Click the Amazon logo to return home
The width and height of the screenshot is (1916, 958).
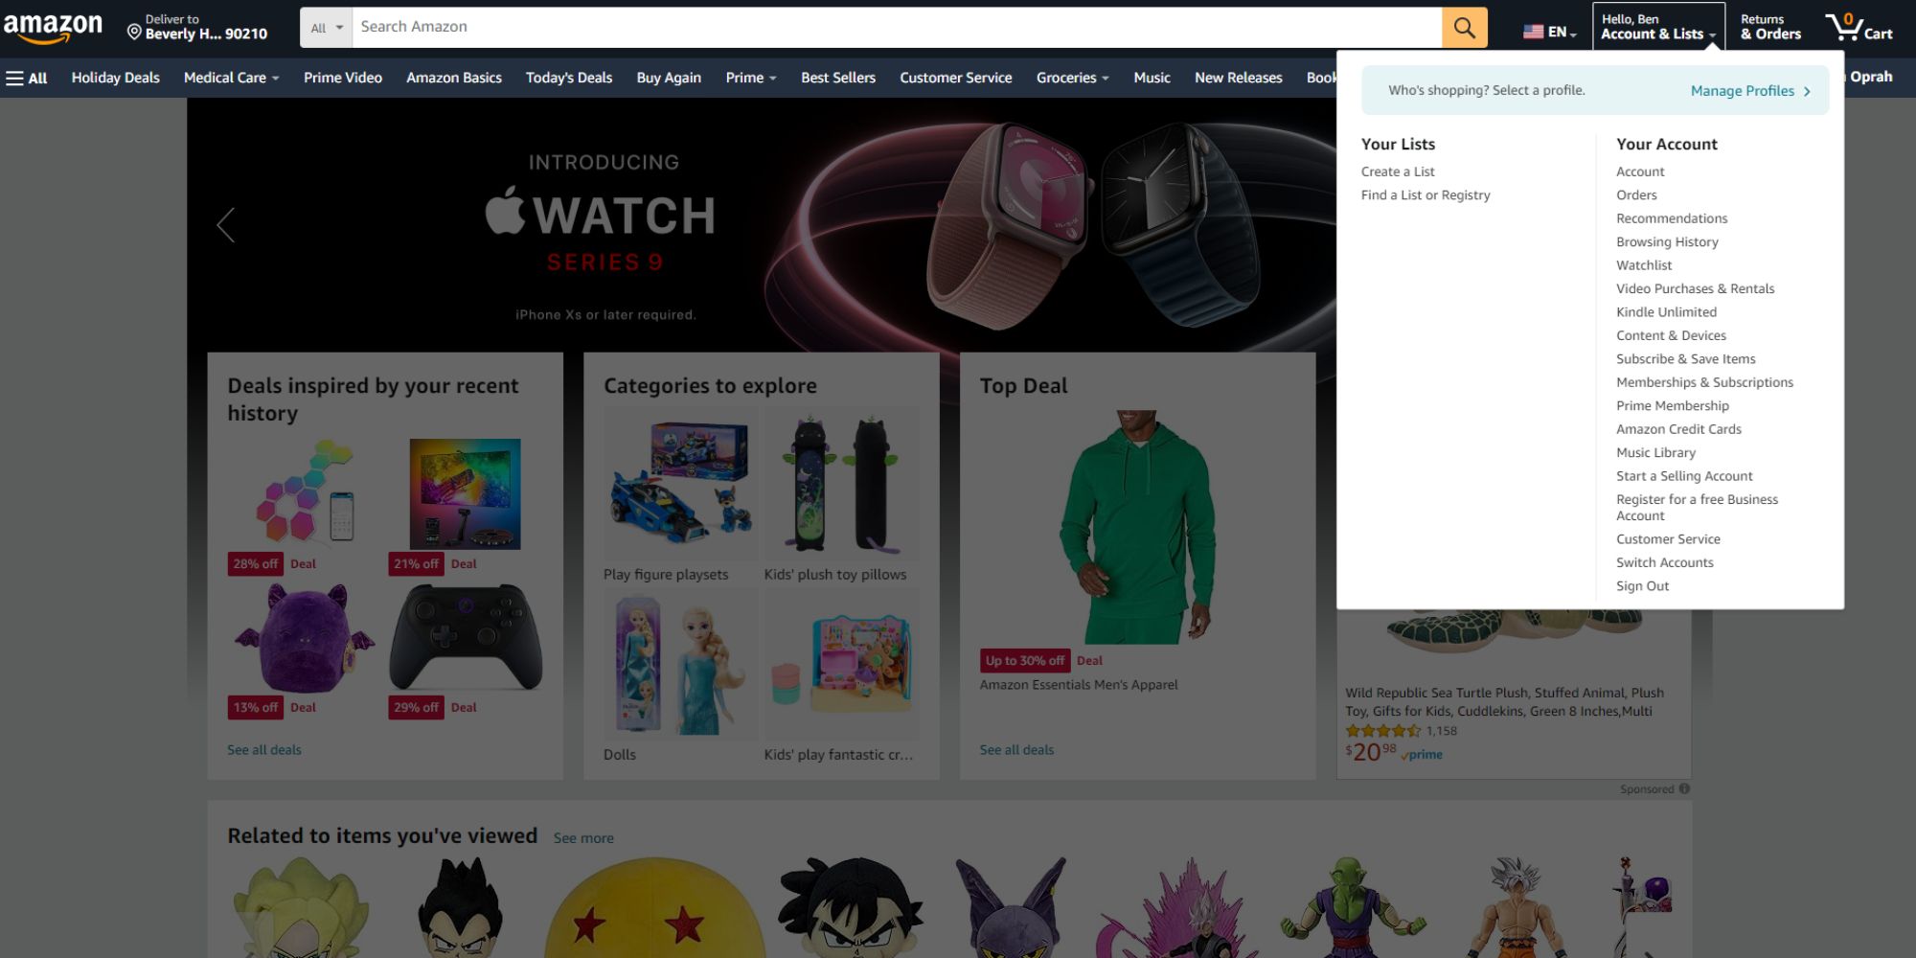click(x=55, y=26)
